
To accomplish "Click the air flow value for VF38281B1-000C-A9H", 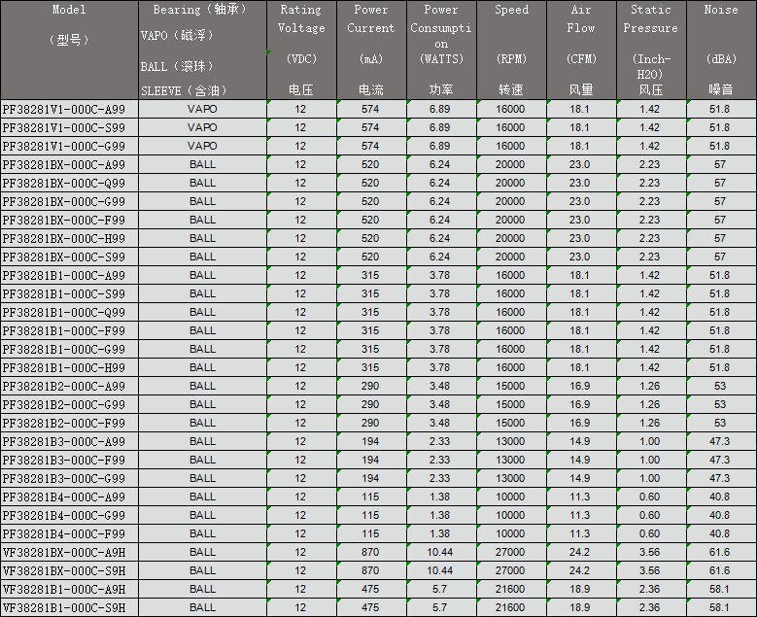I will [580, 589].
